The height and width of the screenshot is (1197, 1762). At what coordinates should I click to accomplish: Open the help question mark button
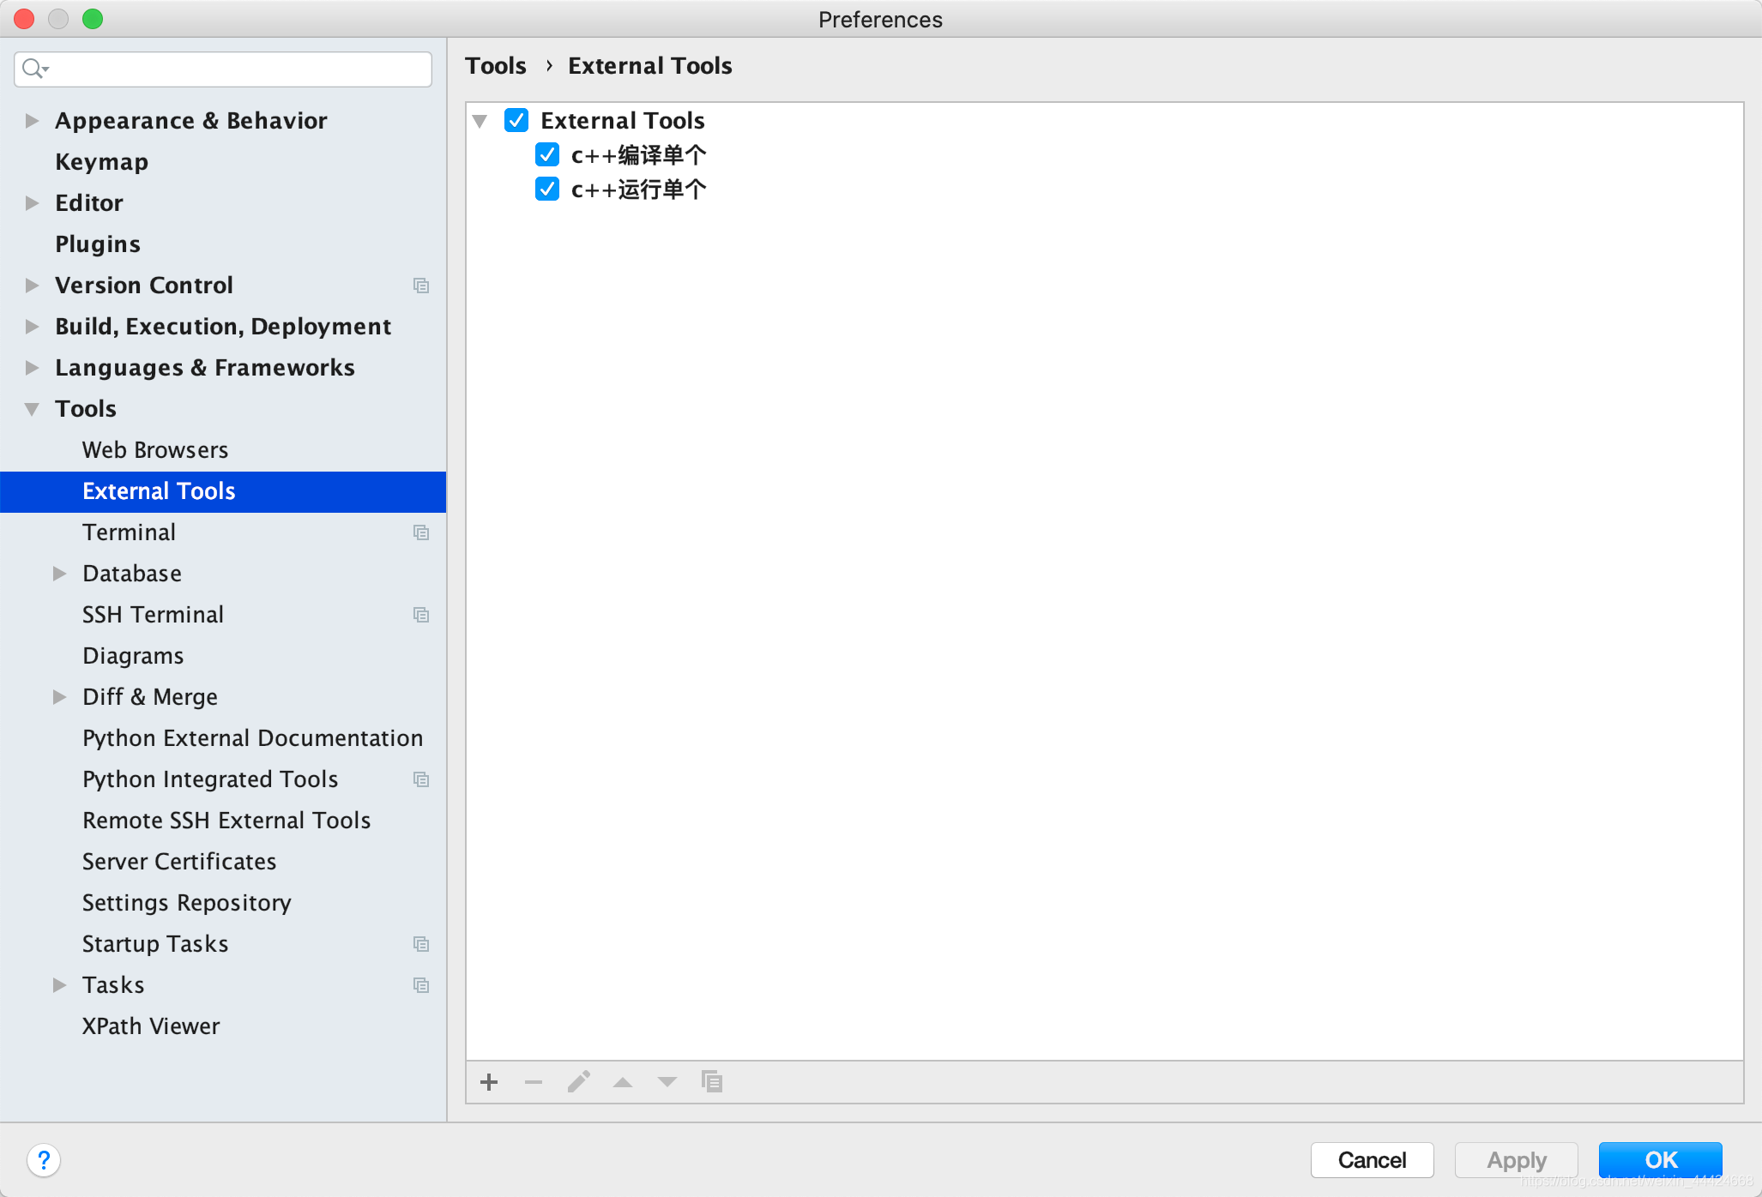point(44,1160)
